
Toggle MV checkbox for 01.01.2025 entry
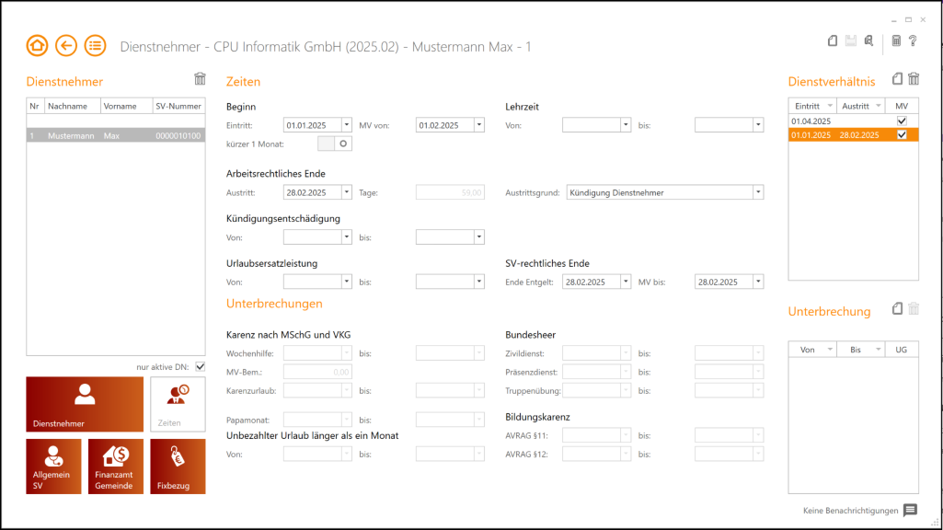click(902, 134)
